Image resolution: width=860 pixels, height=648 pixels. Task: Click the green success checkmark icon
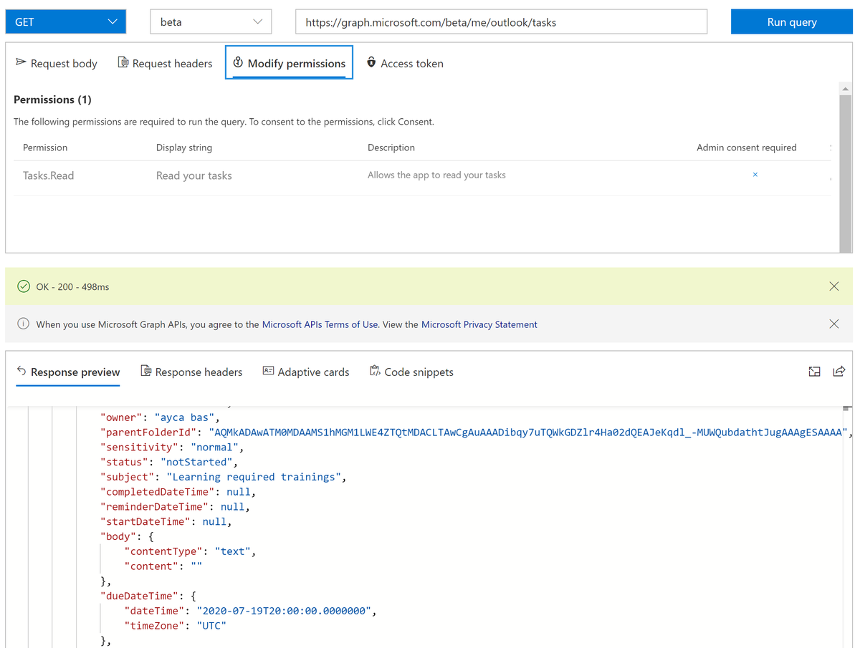coord(24,286)
